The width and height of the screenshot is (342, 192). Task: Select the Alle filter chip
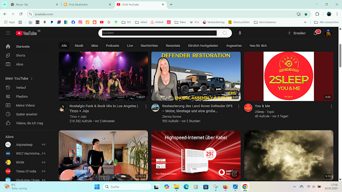pos(64,45)
